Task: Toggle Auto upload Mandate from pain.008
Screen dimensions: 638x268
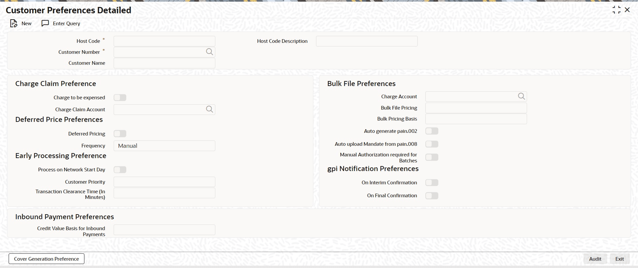Action: pyautogui.click(x=432, y=144)
